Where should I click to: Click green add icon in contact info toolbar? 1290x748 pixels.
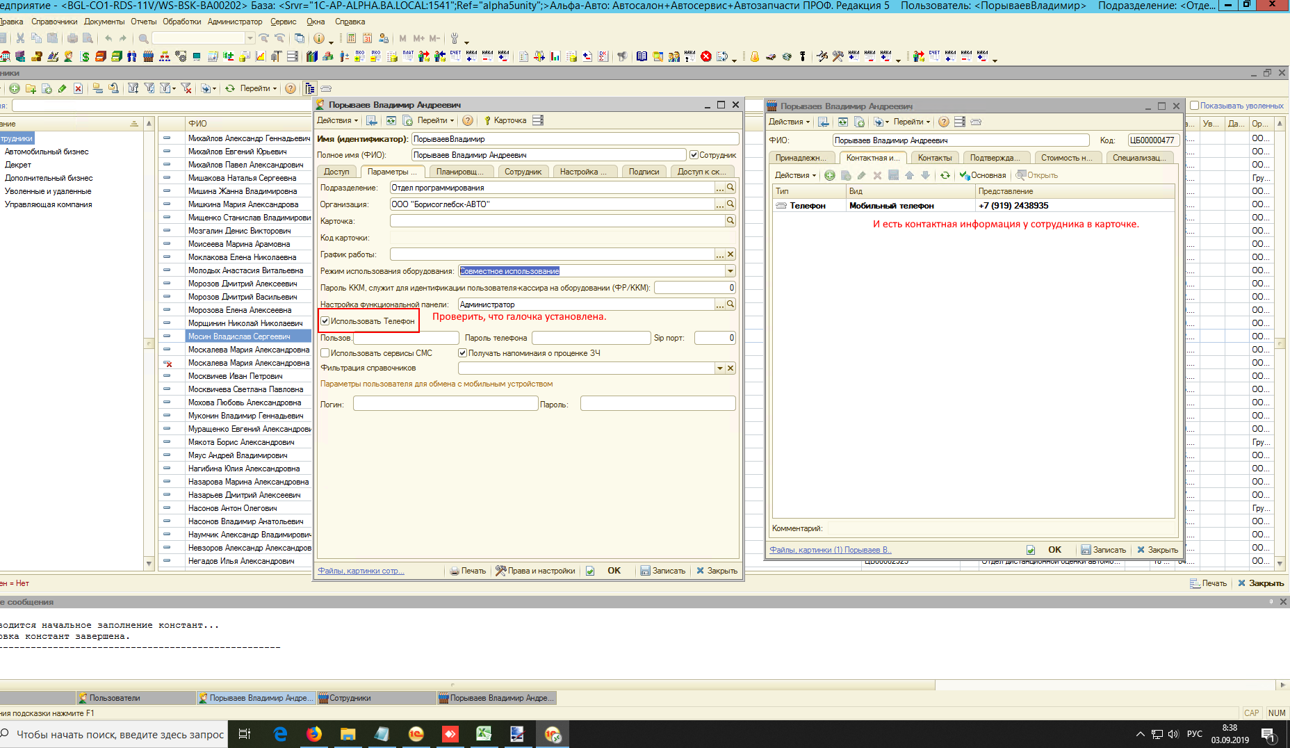tap(829, 175)
